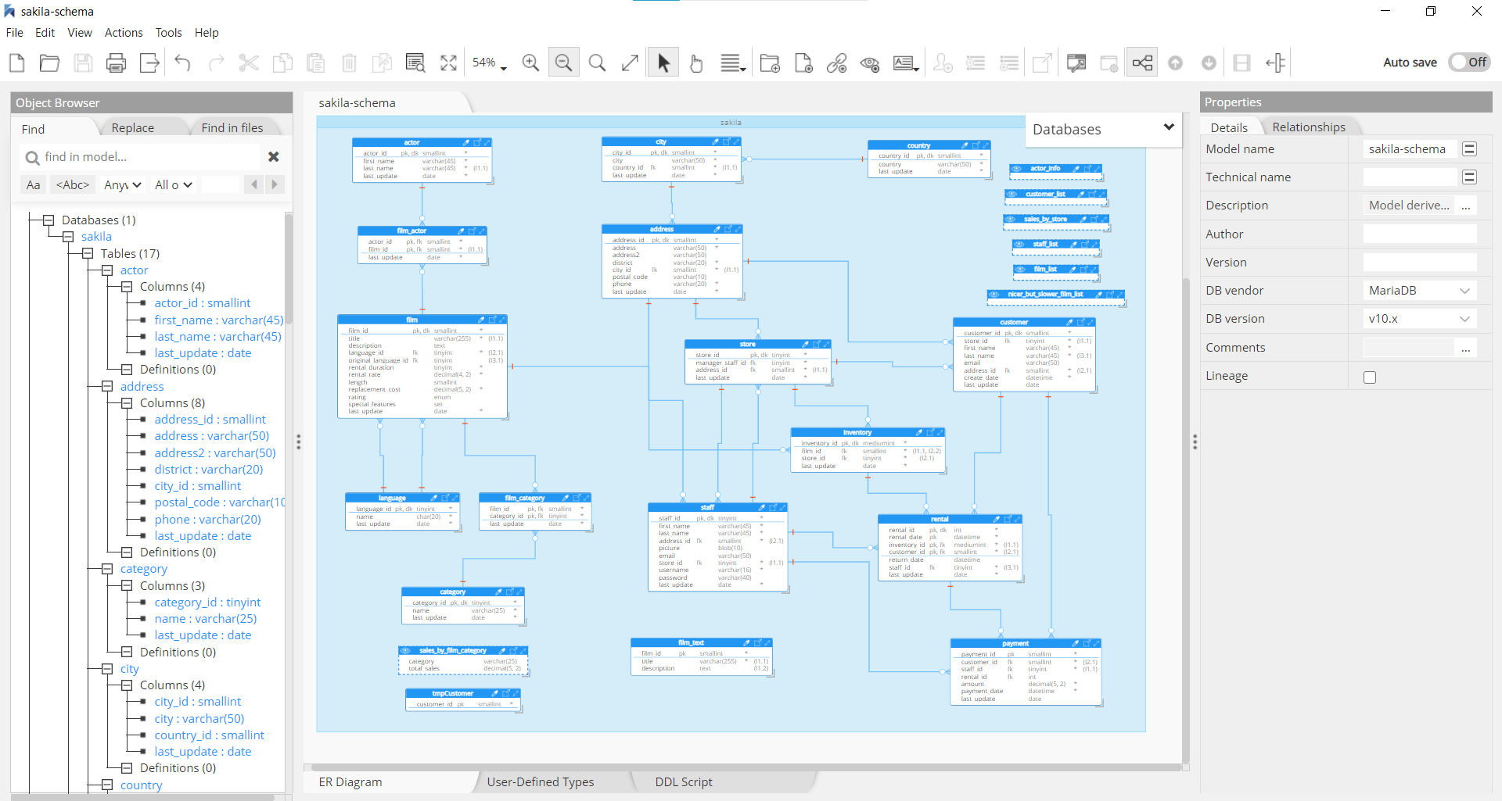Screen dimensions: 1502x801
Task: Click the Find in model toolbar icon
Action: pos(415,63)
